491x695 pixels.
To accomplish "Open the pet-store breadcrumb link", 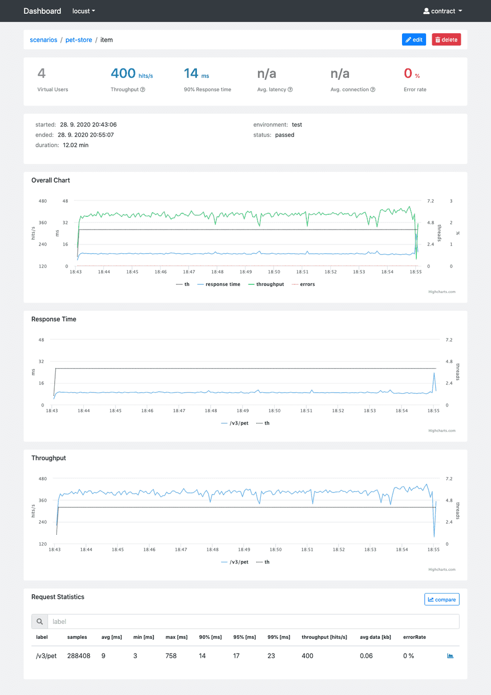I will coord(79,40).
